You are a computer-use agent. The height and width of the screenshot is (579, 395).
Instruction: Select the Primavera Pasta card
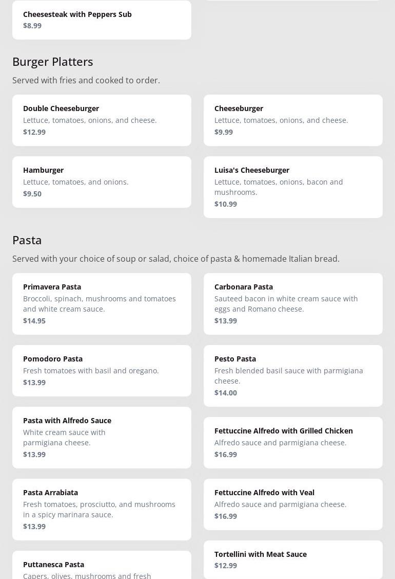point(102,303)
